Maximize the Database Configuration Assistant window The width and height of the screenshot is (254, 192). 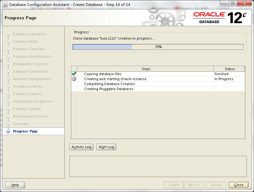[233, 3]
